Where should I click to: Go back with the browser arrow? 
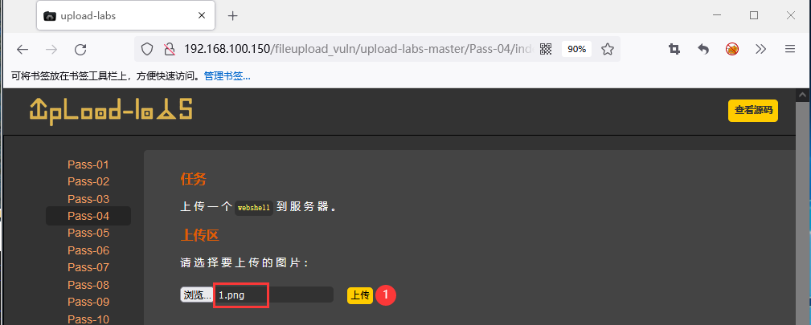23,49
